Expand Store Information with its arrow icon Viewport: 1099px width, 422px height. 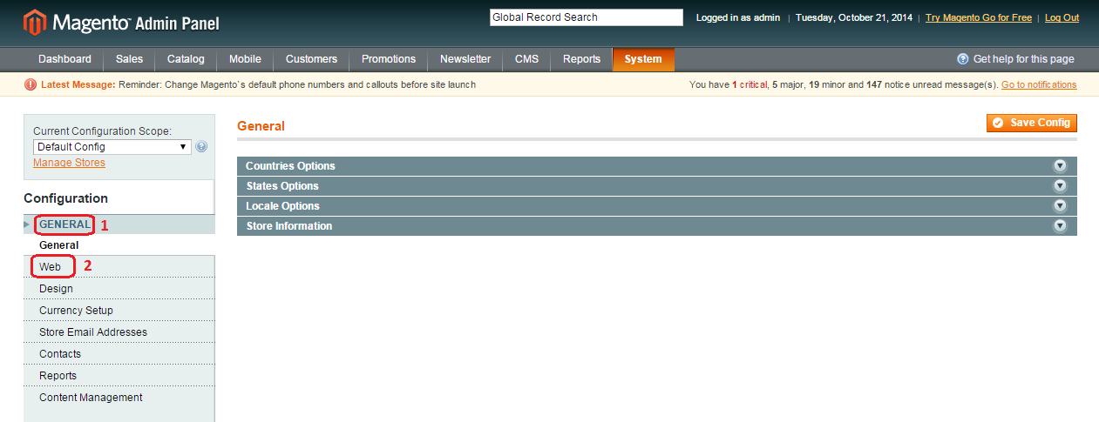tap(1060, 226)
